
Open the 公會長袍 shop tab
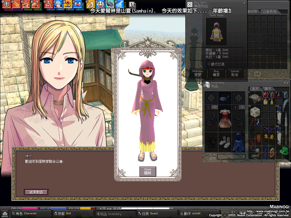tap(270, 12)
